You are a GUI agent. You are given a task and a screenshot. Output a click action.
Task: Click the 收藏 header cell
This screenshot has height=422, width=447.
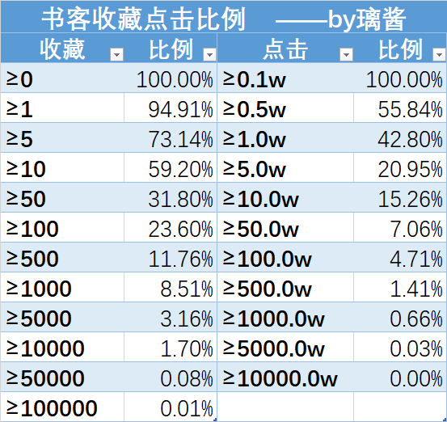62,48
